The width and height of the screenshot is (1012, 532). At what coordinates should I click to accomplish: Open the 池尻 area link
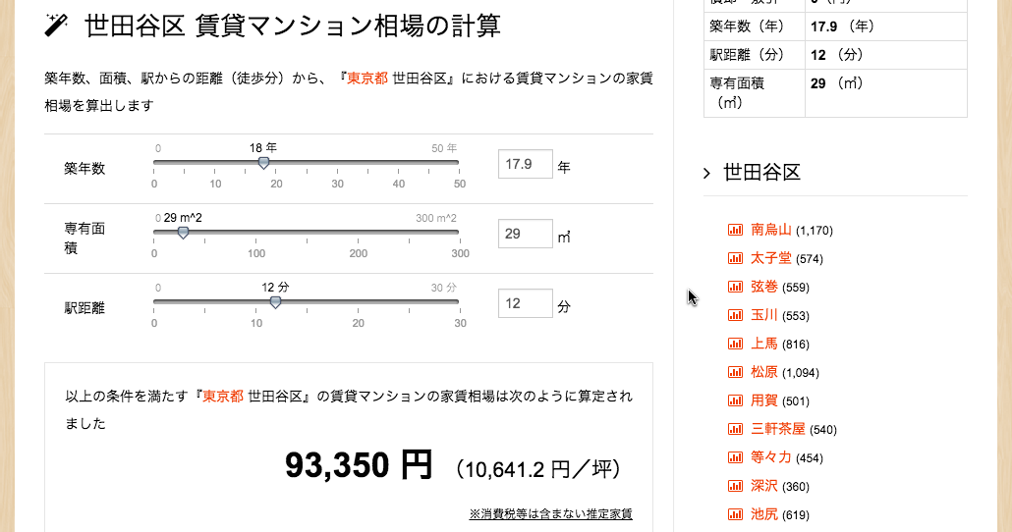pyautogui.click(x=764, y=514)
